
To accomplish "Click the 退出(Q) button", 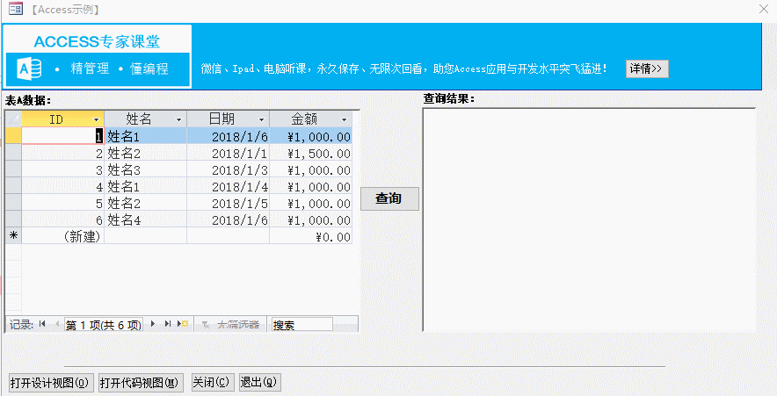I will 259,383.
